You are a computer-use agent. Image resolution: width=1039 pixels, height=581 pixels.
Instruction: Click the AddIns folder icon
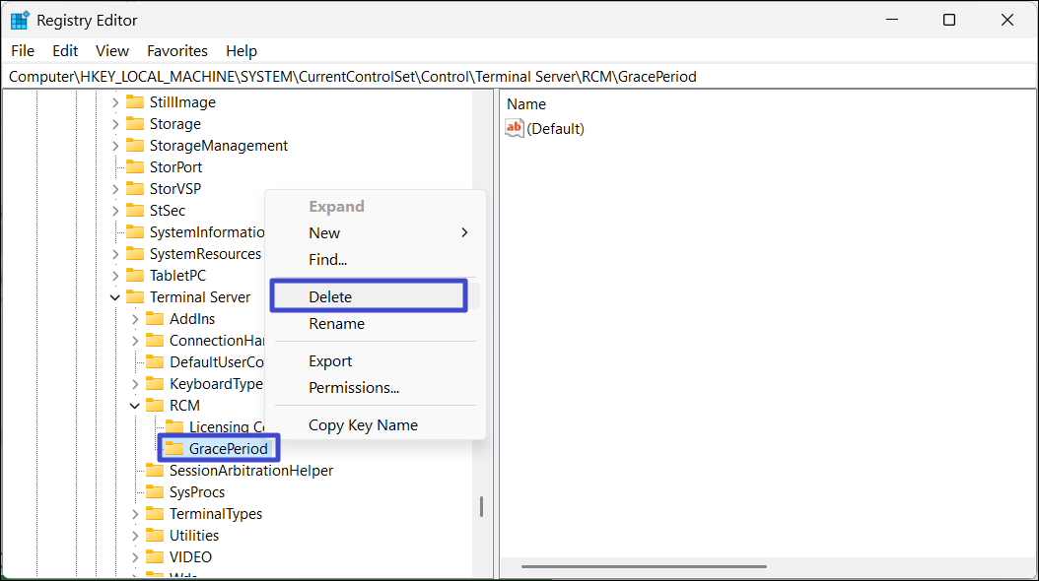(x=155, y=319)
